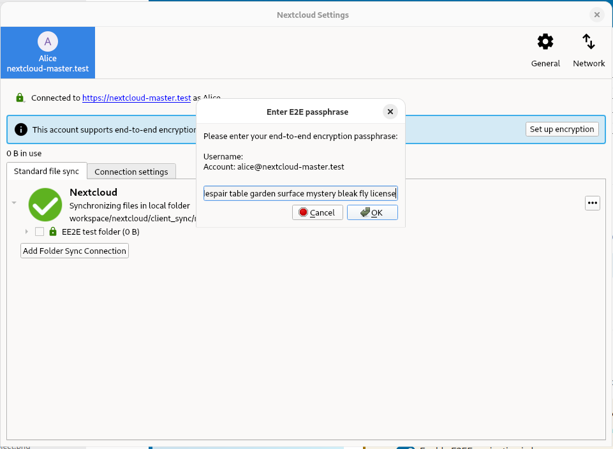Cancel the E2E passphrase dialog

[x=318, y=212]
